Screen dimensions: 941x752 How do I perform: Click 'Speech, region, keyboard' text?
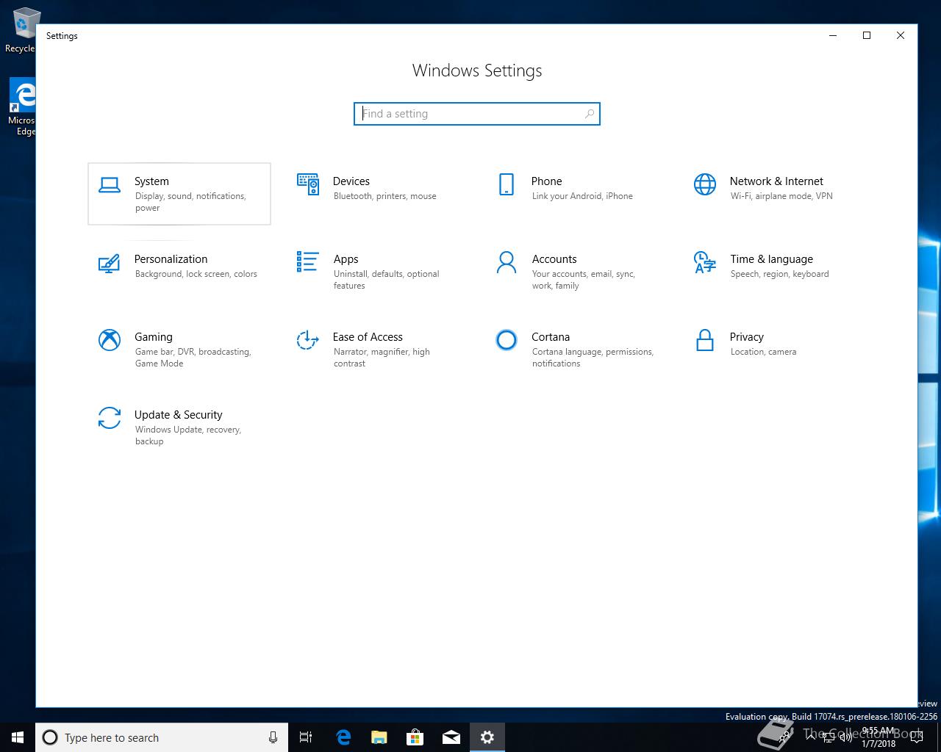click(x=779, y=274)
